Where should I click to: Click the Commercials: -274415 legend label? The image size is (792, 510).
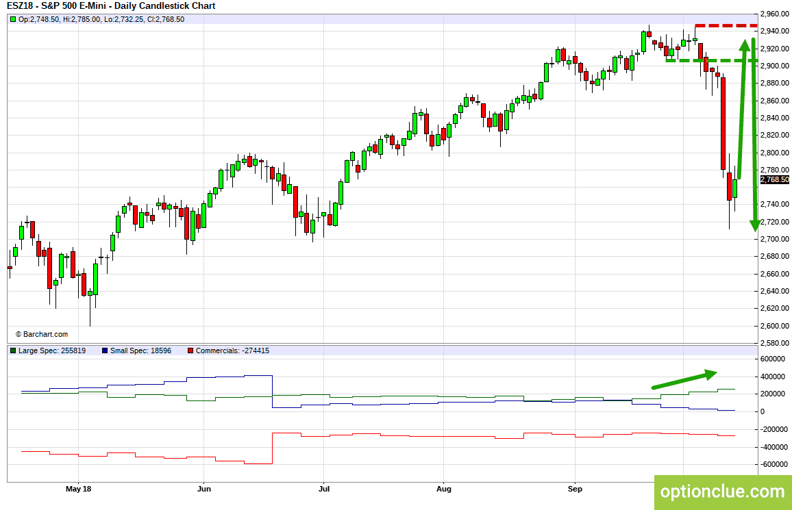[232, 350]
